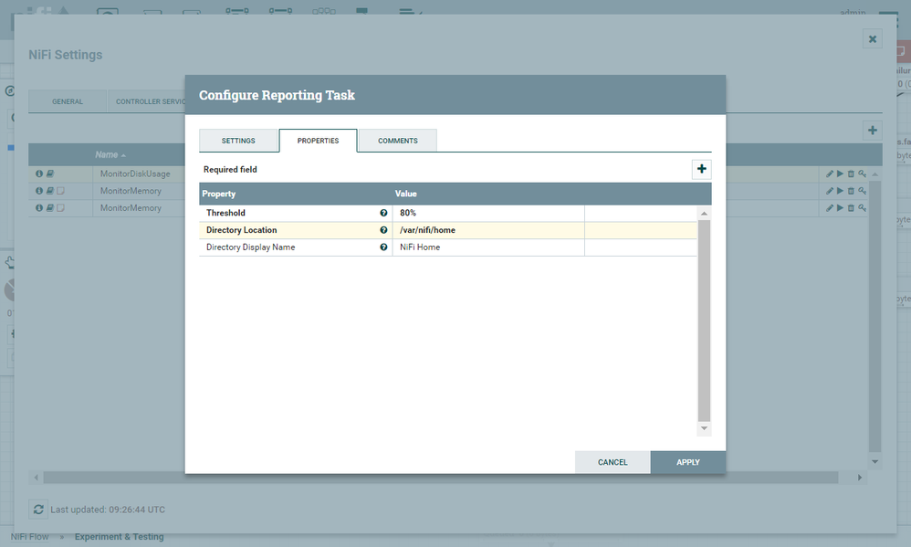Delete the MonitorDiskUsage task with trash icon
911x547 pixels.
pyautogui.click(x=851, y=174)
